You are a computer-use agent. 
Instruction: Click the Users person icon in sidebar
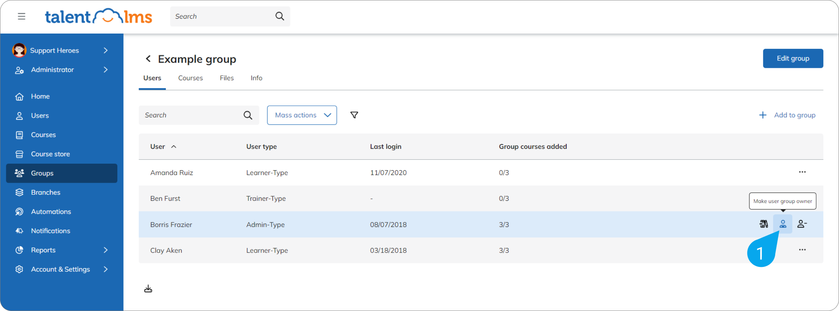[x=19, y=116]
